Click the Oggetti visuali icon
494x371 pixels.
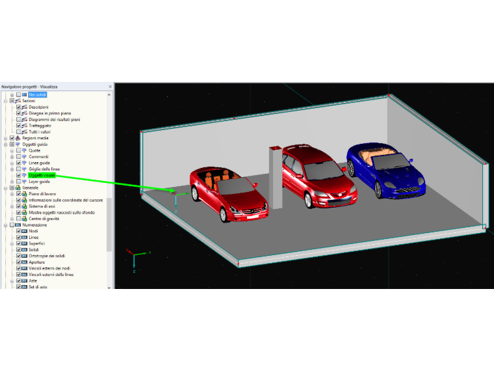coord(24,175)
